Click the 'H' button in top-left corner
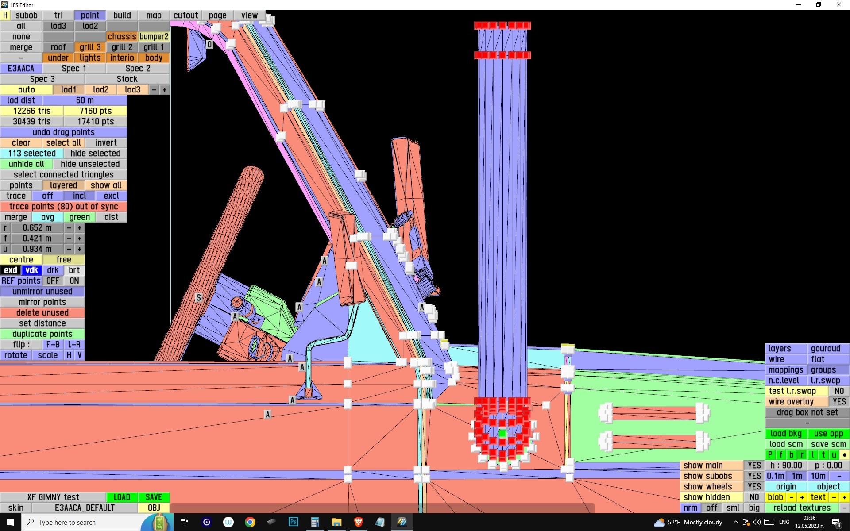Viewport: 850px width, 531px height. (5, 15)
